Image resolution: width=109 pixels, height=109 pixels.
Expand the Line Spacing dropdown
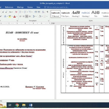click(34, 16)
